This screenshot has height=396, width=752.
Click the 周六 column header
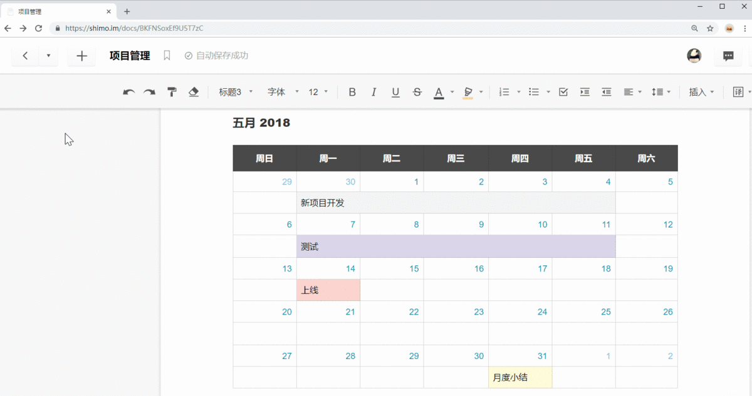(x=647, y=158)
